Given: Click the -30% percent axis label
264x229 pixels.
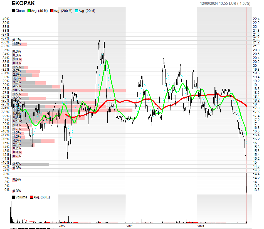Looking at the screenshot, I should 5,77.
